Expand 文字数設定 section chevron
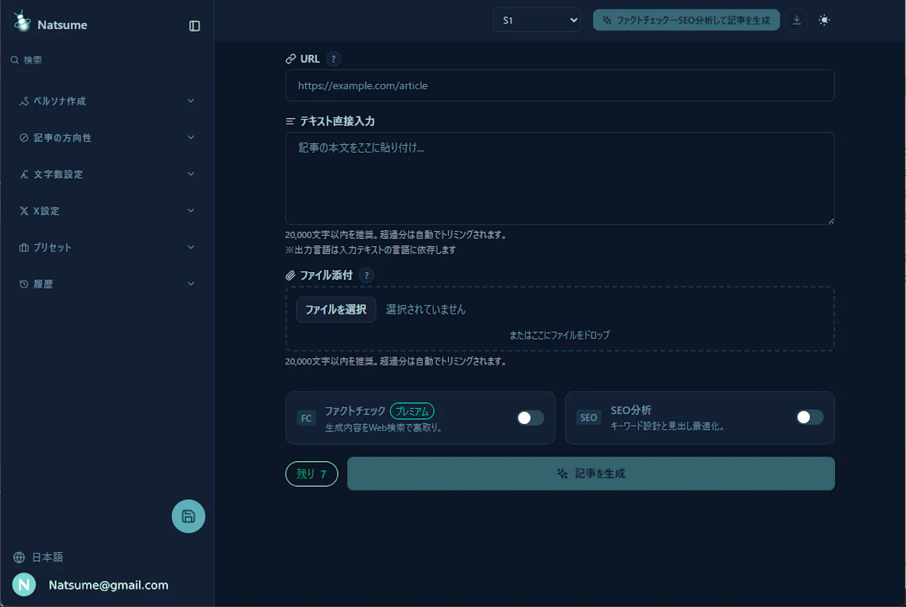The image size is (906, 607). pos(191,174)
